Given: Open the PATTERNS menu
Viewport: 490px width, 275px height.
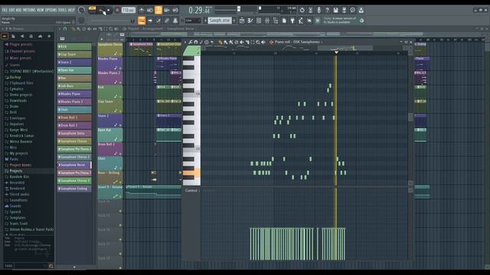Looking at the screenshot, I should [29, 10].
